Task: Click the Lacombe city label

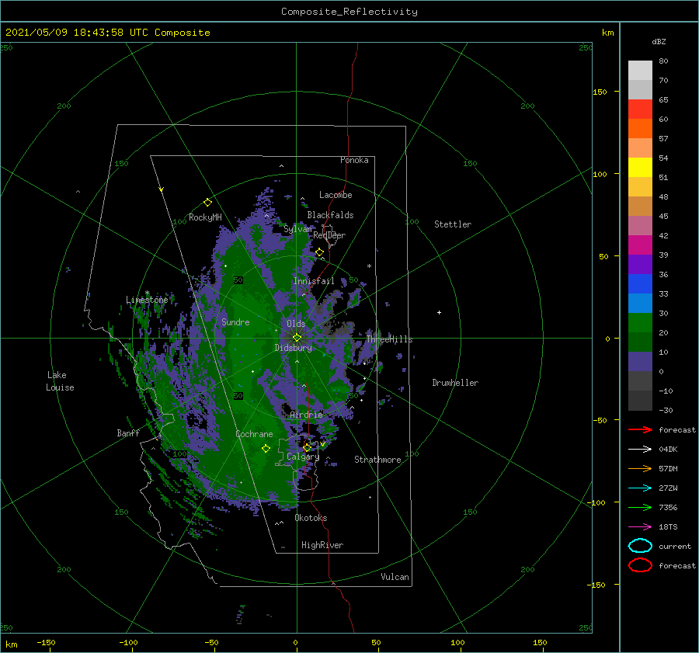Action: pos(336,195)
